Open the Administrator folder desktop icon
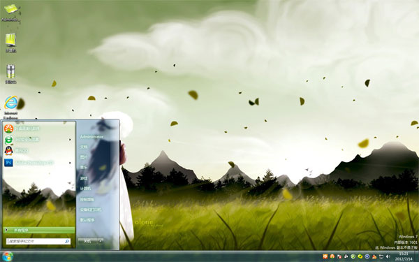 10,13
